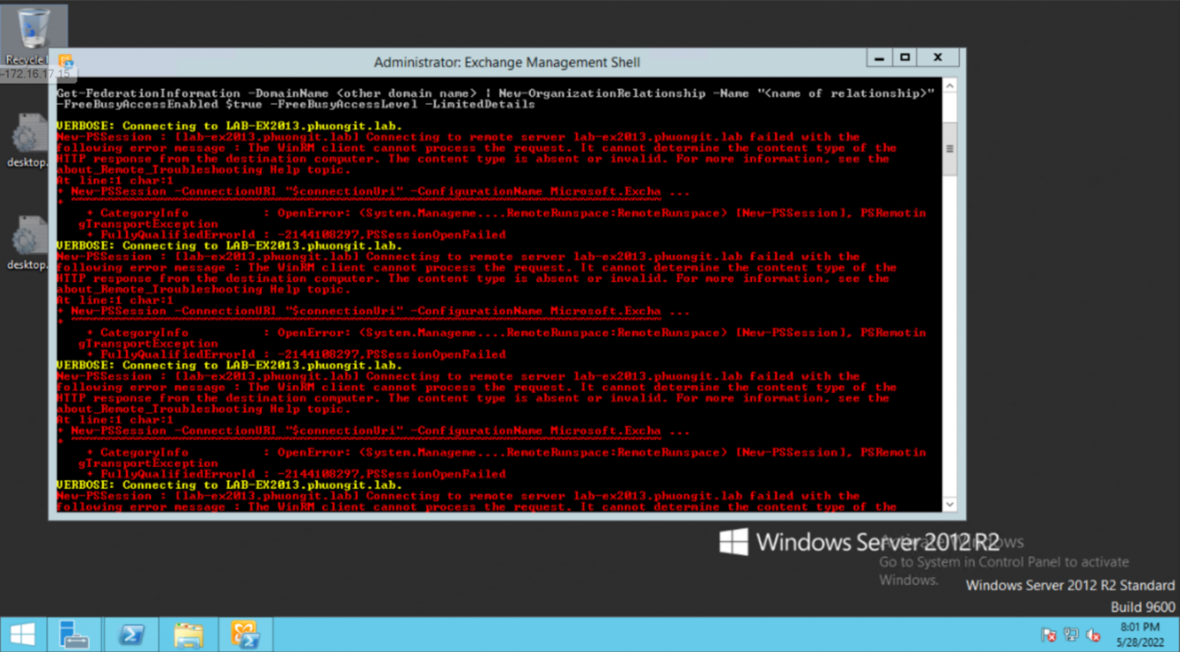
Task: Open File Explorer from the taskbar
Action: pos(188,634)
